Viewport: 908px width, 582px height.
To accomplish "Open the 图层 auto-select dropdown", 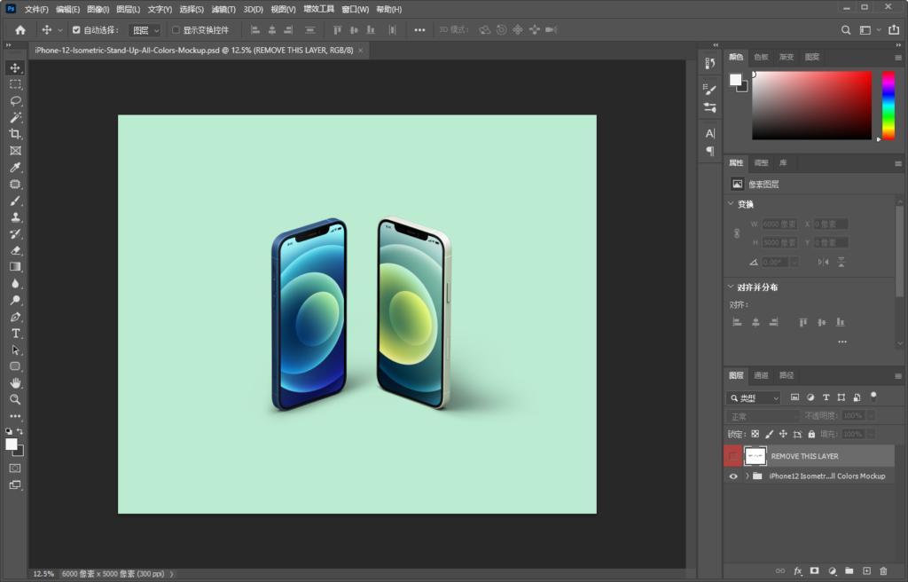I will click(x=145, y=30).
